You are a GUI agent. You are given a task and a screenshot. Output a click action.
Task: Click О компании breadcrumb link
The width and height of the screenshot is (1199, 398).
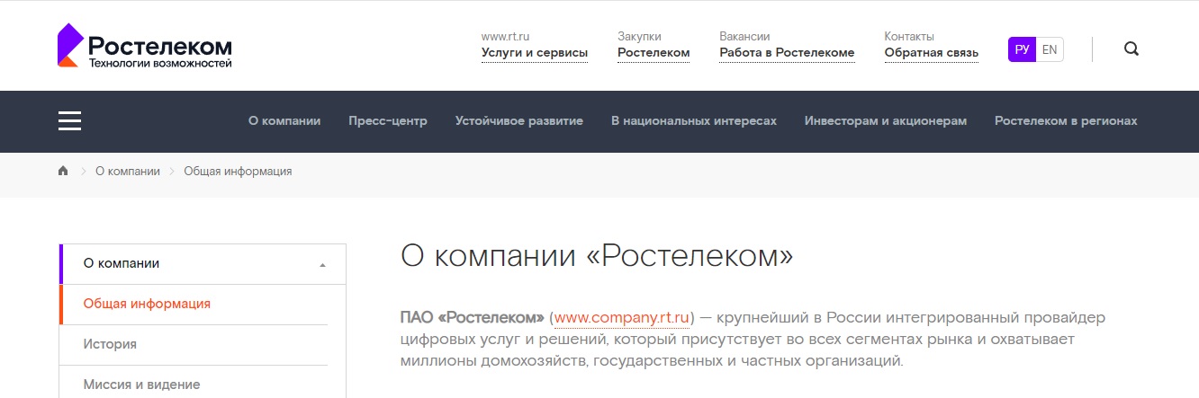(x=128, y=171)
